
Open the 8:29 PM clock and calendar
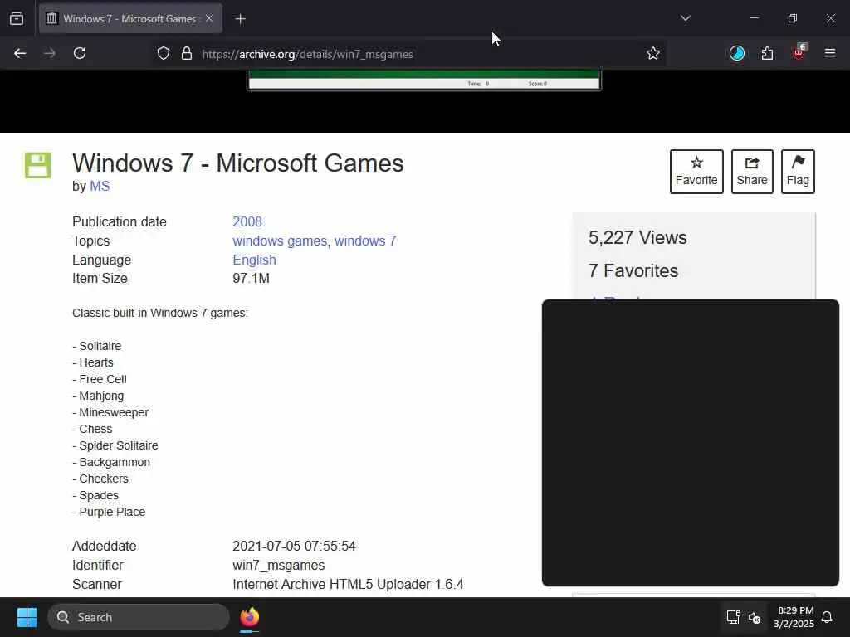(x=794, y=617)
